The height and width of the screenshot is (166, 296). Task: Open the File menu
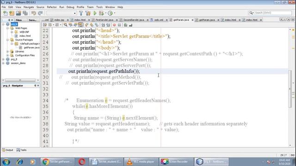coord(4,7)
